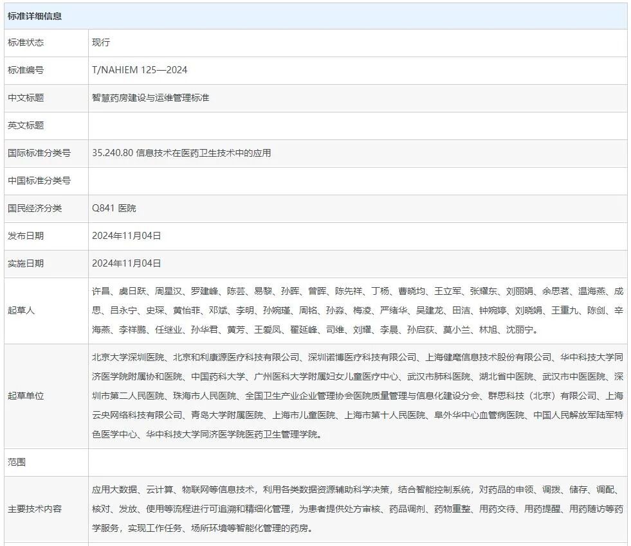Click the 主要技术内容 row label

(x=35, y=509)
